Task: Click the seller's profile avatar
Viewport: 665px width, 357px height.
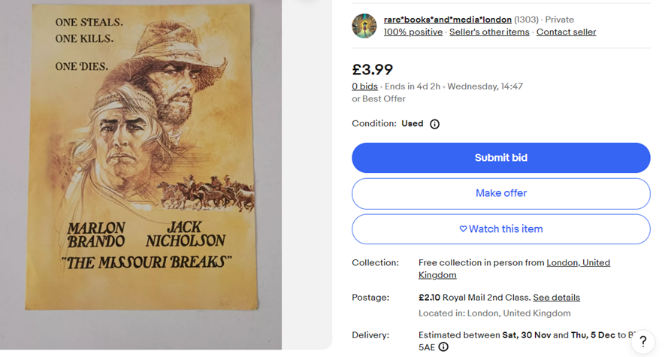Action: (364, 26)
